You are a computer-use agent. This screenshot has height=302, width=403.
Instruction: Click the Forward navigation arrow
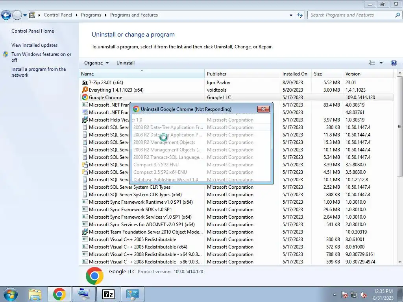click(17, 15)
